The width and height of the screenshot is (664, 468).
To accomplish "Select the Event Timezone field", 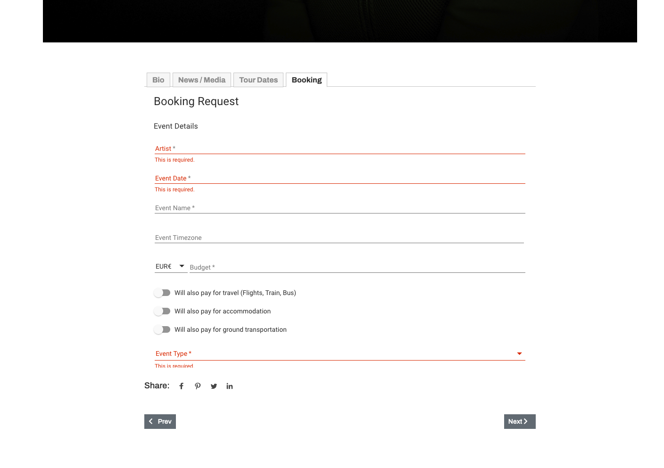I will [x=340, y=238].
